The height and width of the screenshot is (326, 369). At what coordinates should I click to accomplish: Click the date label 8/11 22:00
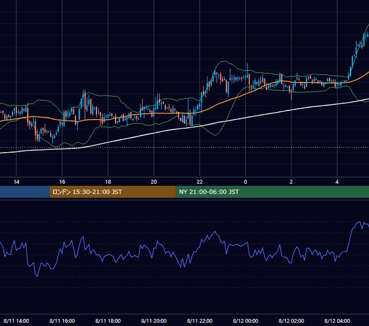(200, 321)
